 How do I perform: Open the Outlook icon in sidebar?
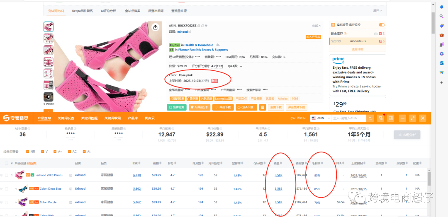click(441, 63)
